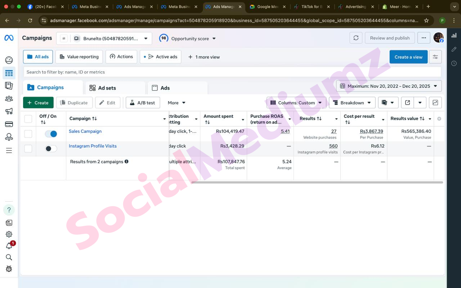The height and width of the screenshot is (288, 461).
Task: Select the Value reporting view tab
Action: tap(79, 57)
